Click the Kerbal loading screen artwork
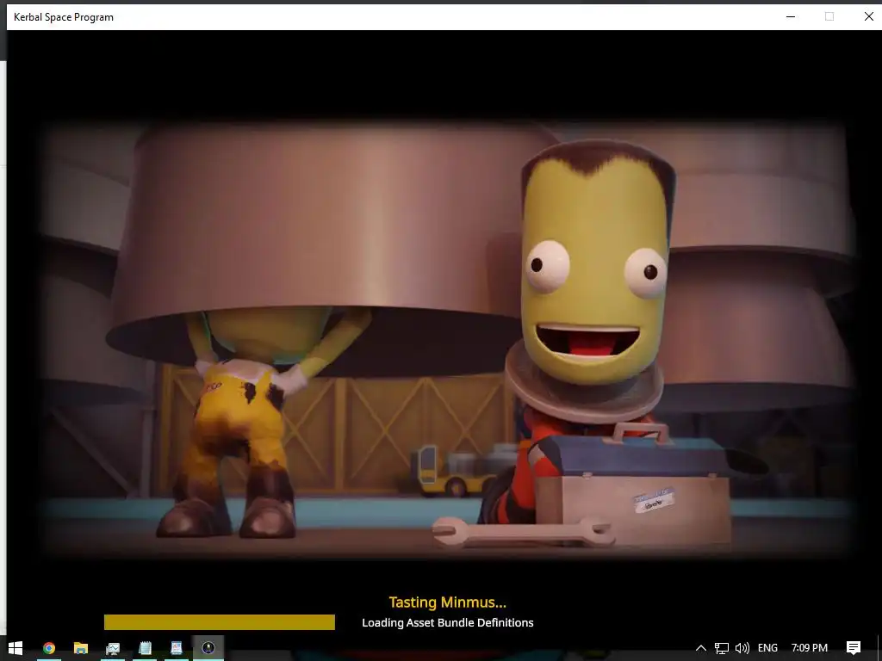Image resolution: width=882 pixels, height=661 pixels. click(448, 340)
